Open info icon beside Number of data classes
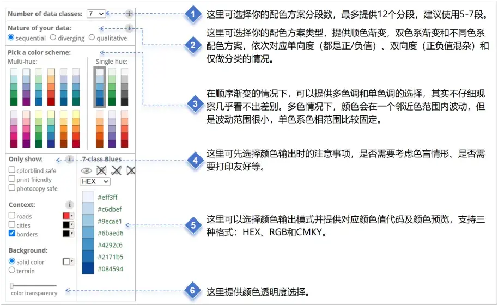The width and height of the screenshot is (498, 306). point(129,14)
